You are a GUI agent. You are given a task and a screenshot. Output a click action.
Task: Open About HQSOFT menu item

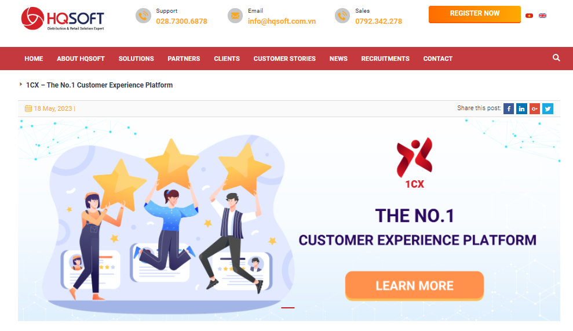pyautogui.click(x=81, y=59)
